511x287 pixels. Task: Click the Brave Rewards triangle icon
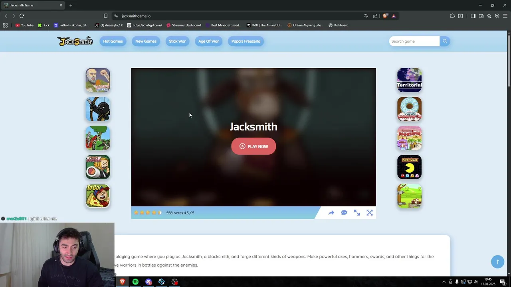pos(394,16)
